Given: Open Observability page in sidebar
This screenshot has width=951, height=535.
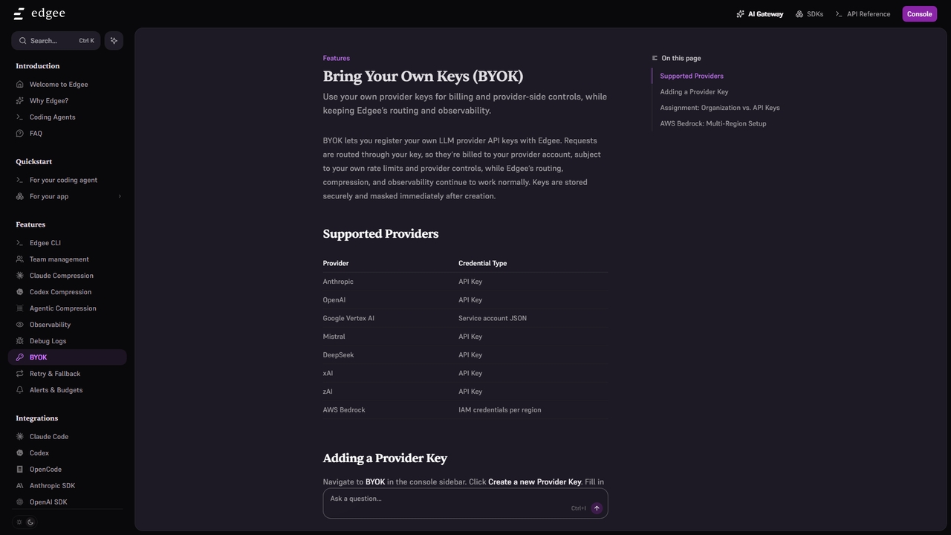Looking at the screenshot, I should (x=50, y=325).
